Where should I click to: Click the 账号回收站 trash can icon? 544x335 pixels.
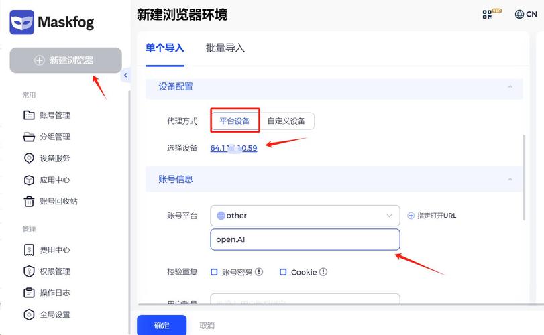pos(29,201)
